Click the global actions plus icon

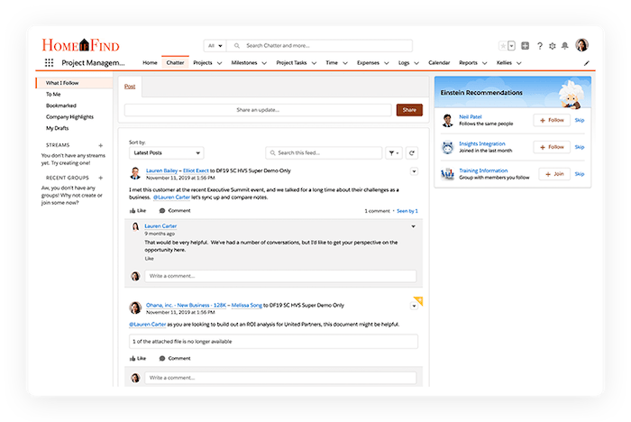click(525, 45)
